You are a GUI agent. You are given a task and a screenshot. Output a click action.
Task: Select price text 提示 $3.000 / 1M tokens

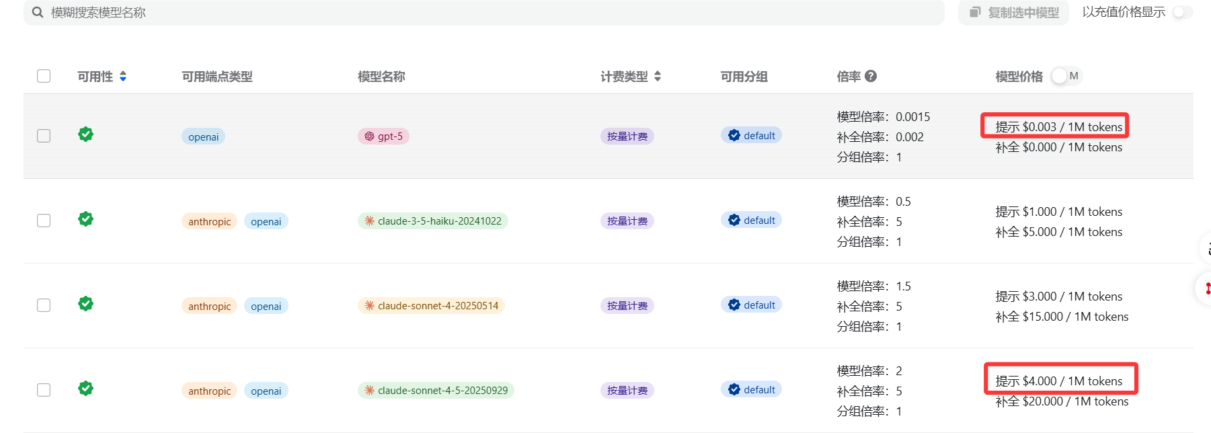[1059, 297]
